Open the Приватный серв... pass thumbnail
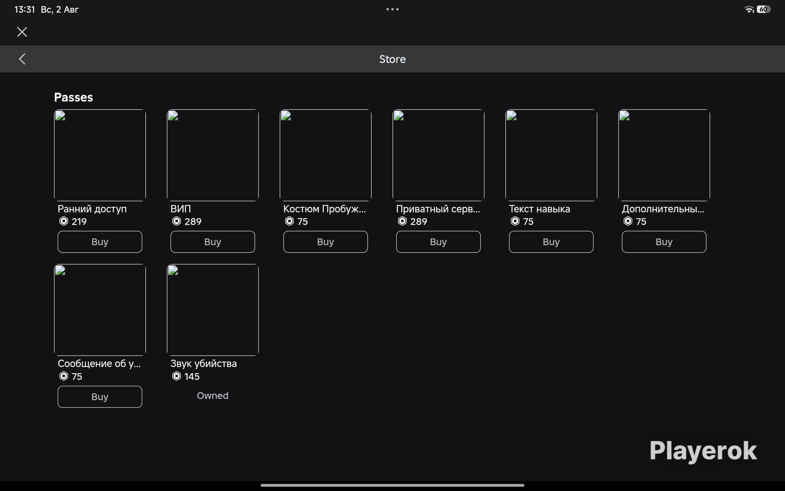The width and height of the screenshot is (785, 491). pyautogui.click(x=438, y=155)
